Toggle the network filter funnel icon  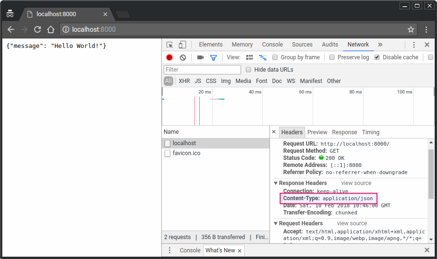[x=214, y=58]
